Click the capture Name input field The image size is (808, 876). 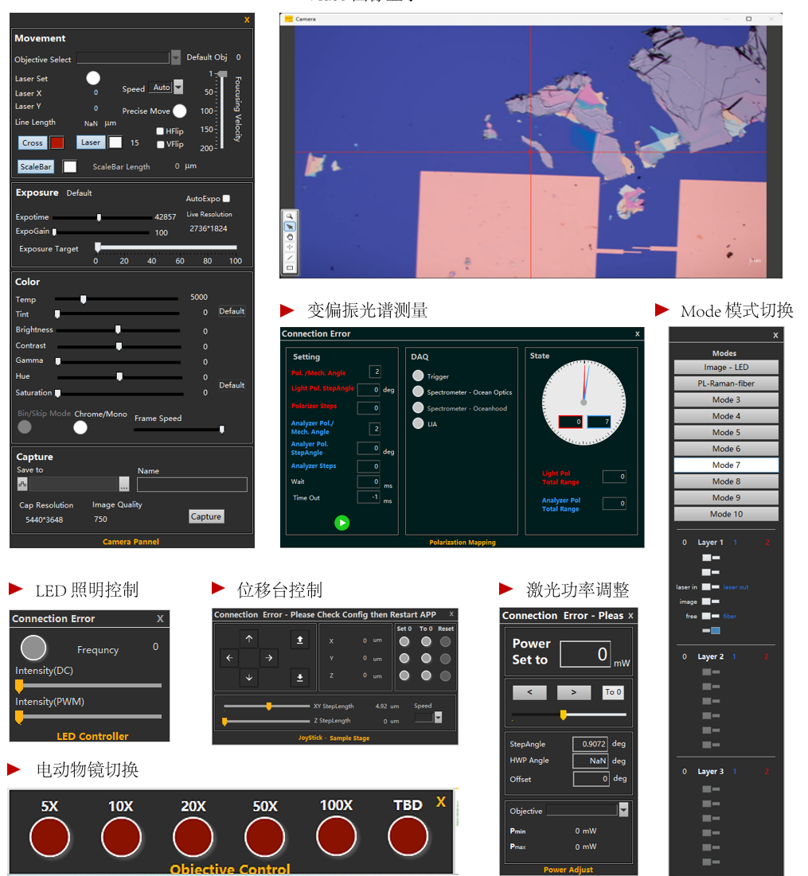(192, 485)
